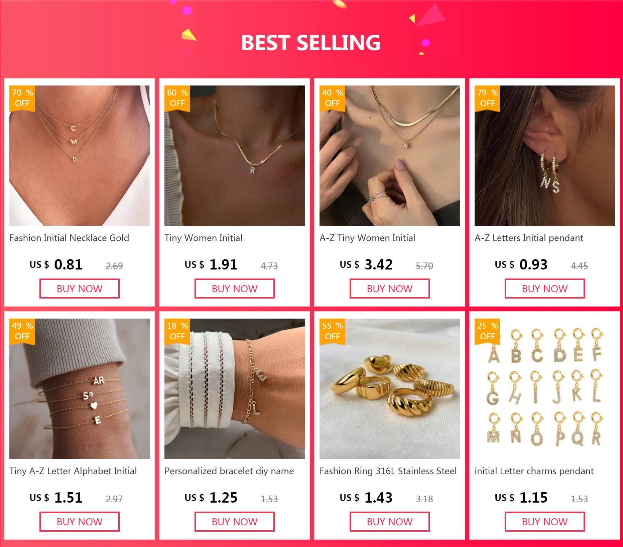
Task: Click the 79 % OFF badge on the earrings
Action: pyautogui.click(x=487, y=98)
